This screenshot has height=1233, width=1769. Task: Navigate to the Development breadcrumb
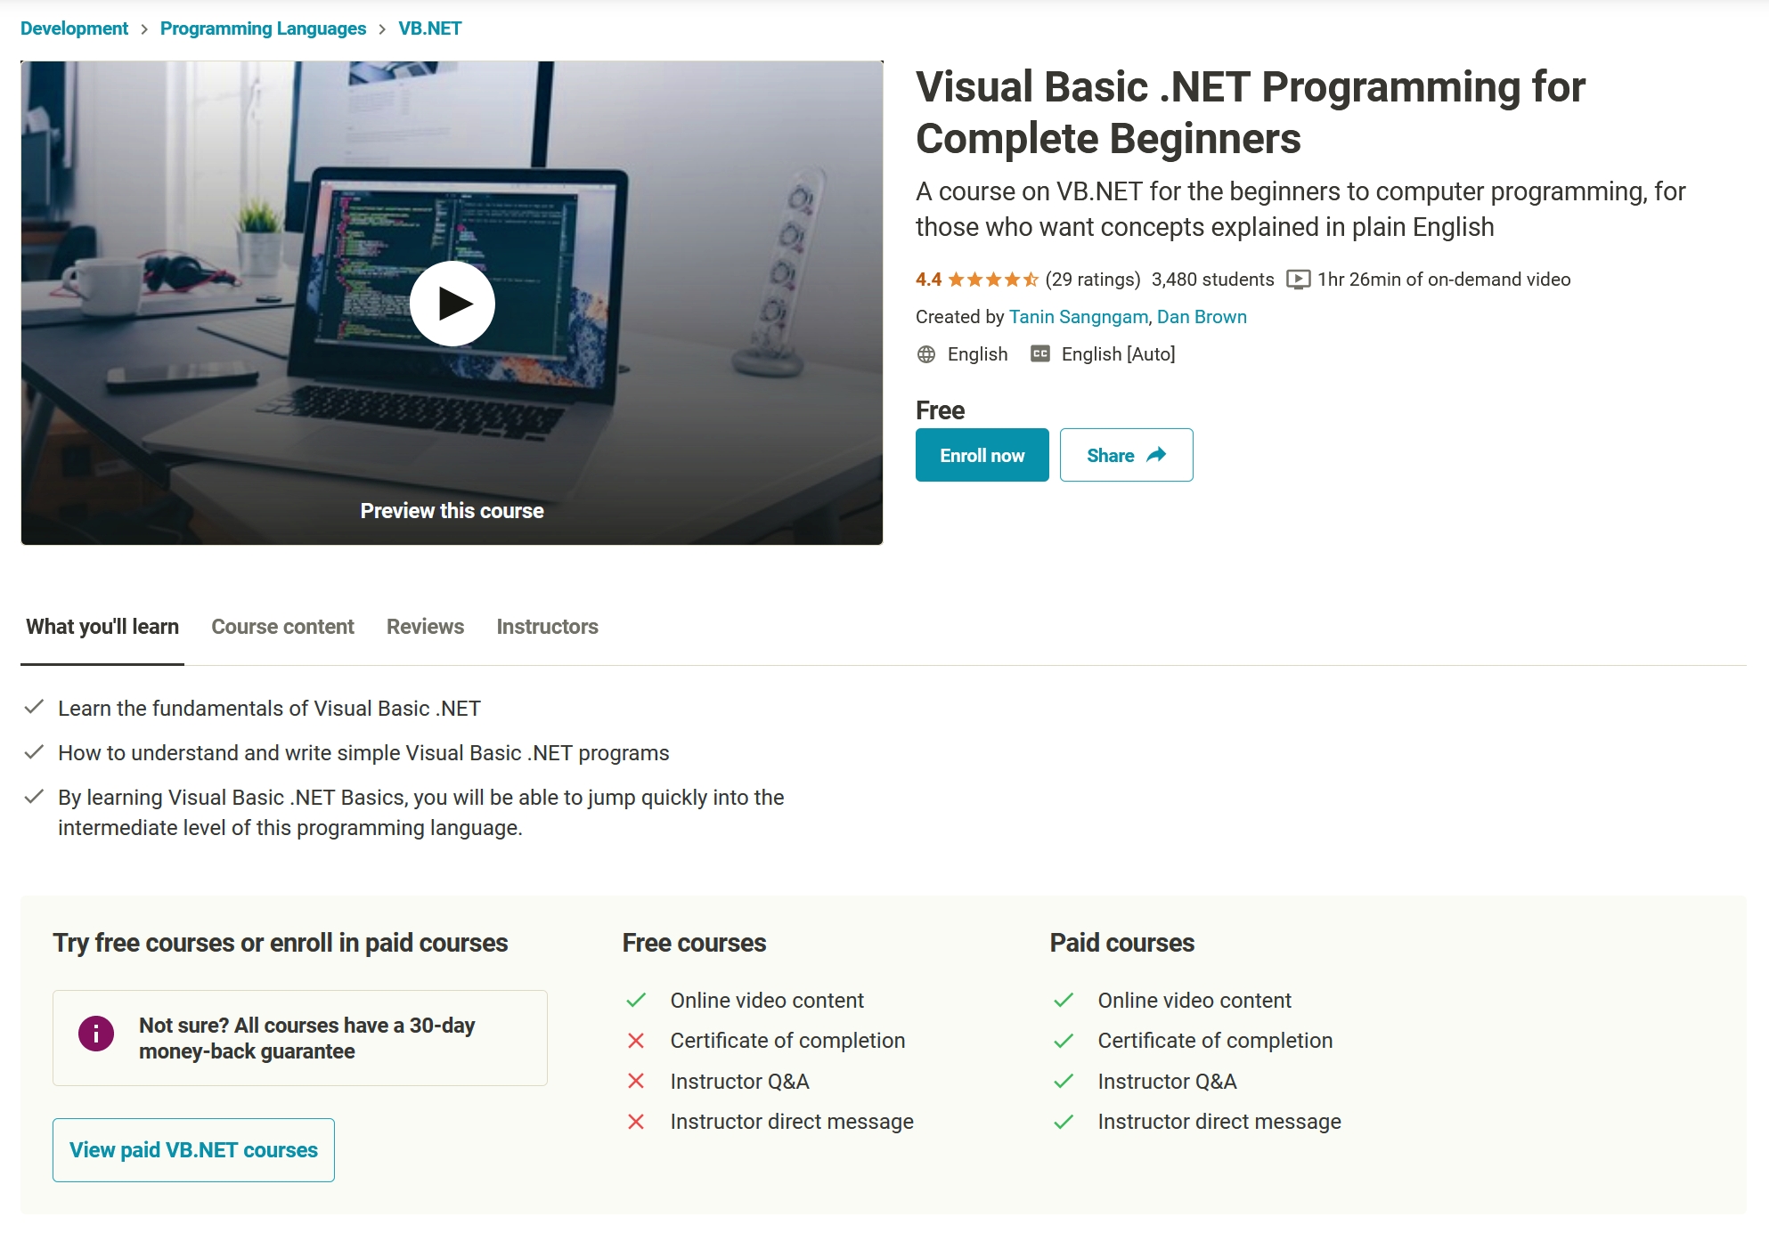point(75,28)
